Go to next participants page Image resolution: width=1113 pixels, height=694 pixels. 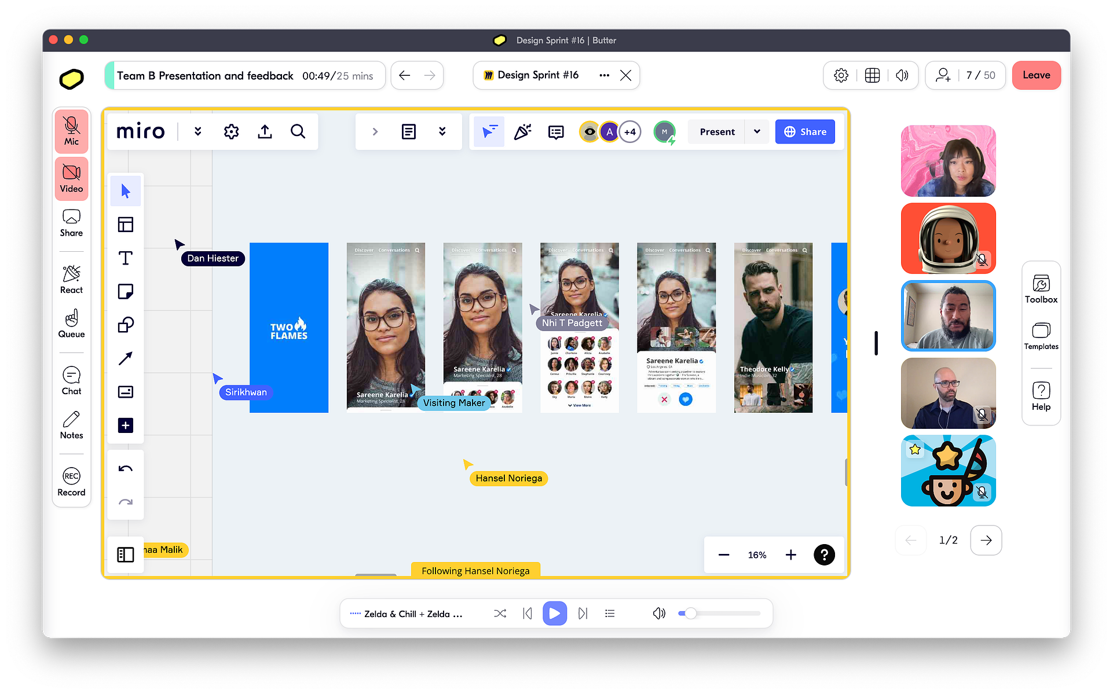tap(986, 540)
